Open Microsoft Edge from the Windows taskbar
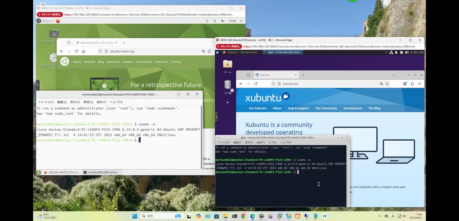 (252, 216)
